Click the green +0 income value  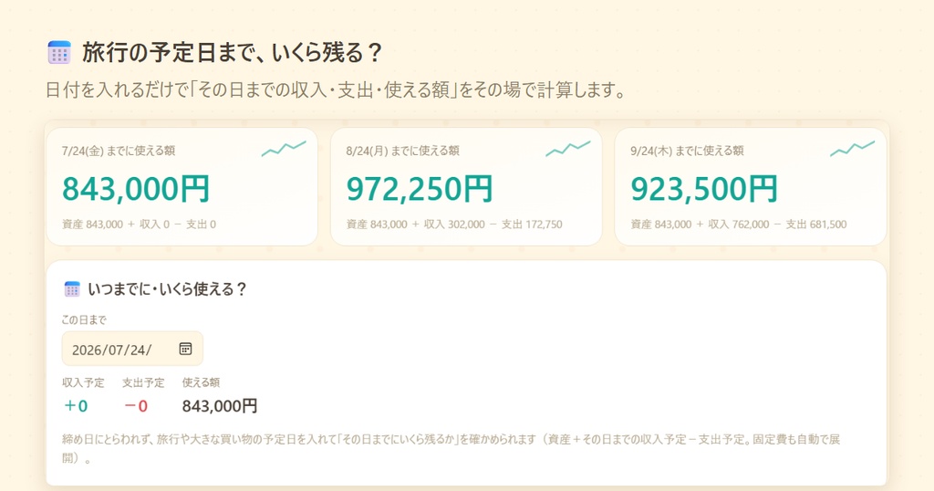coord(76,406)
